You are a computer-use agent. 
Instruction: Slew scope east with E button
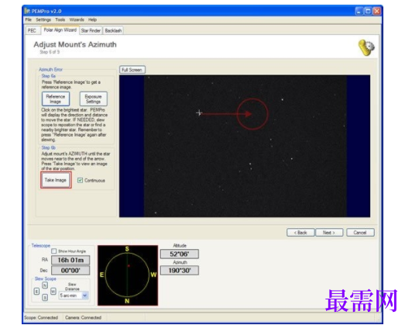pos(36,291)
